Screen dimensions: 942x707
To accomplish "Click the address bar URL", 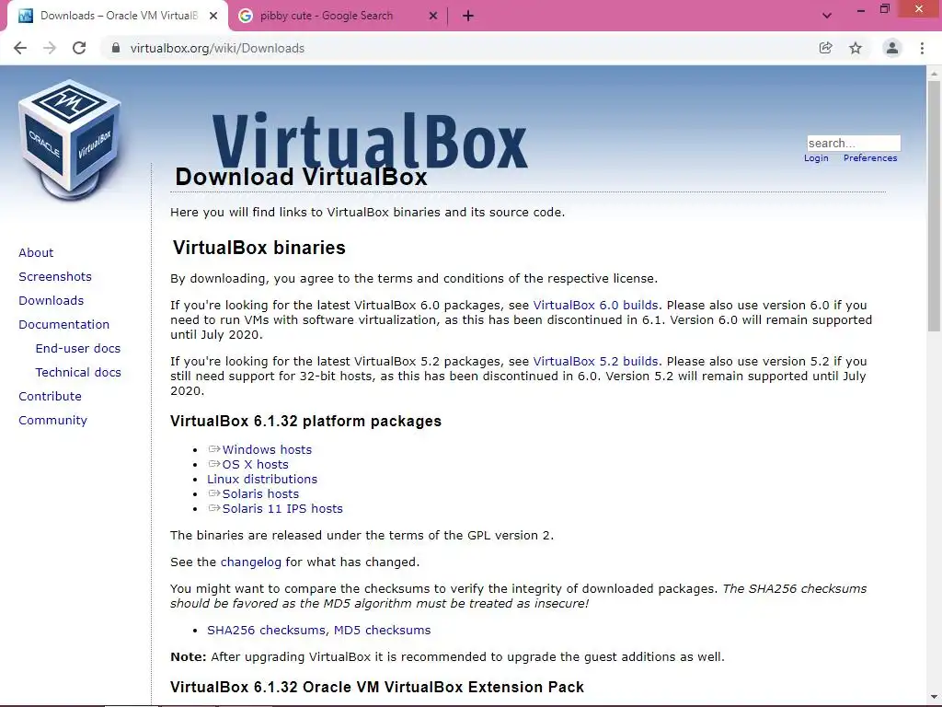I will (x=217, y=48).
